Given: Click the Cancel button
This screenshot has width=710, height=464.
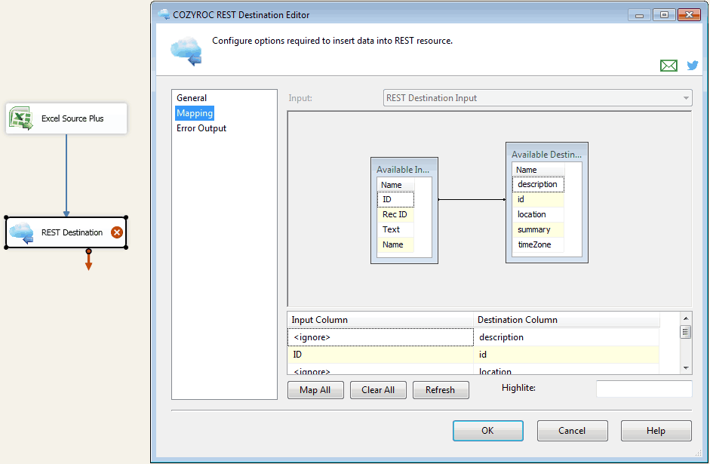Looking at the screenshot, I should (572, 431).
